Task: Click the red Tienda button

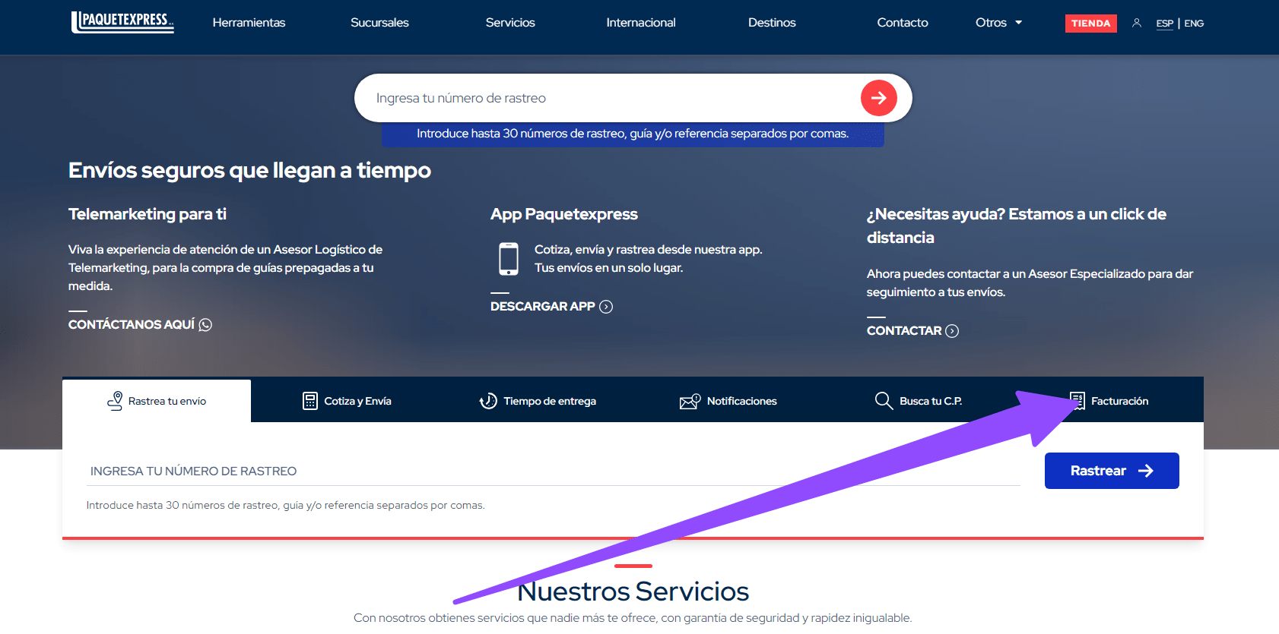Action: 1090,24
